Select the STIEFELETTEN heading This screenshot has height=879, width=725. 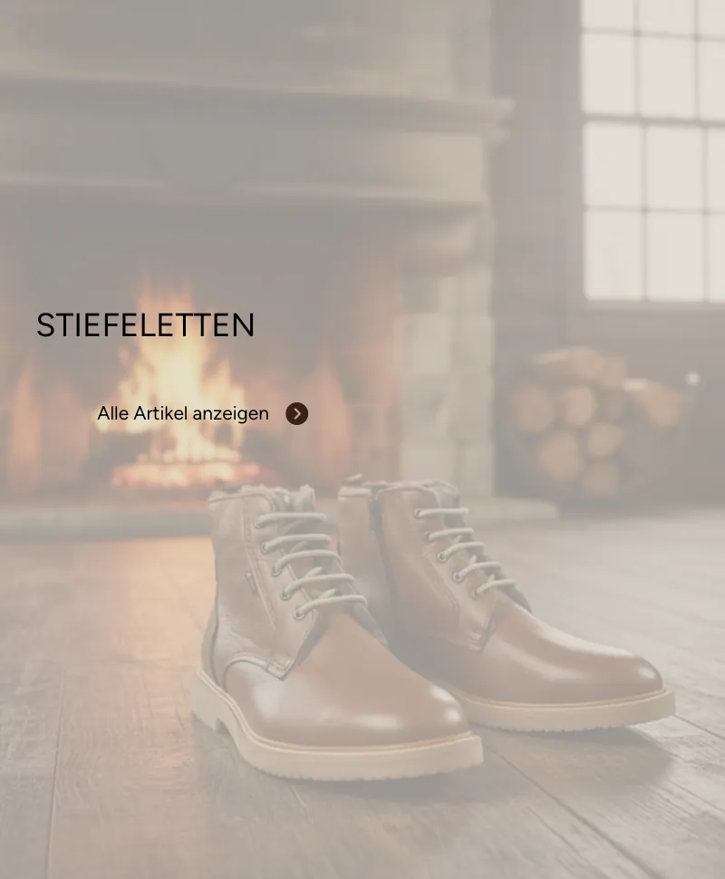coord(145,325)
